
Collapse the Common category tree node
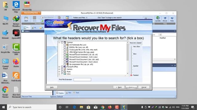pos(59,42)
